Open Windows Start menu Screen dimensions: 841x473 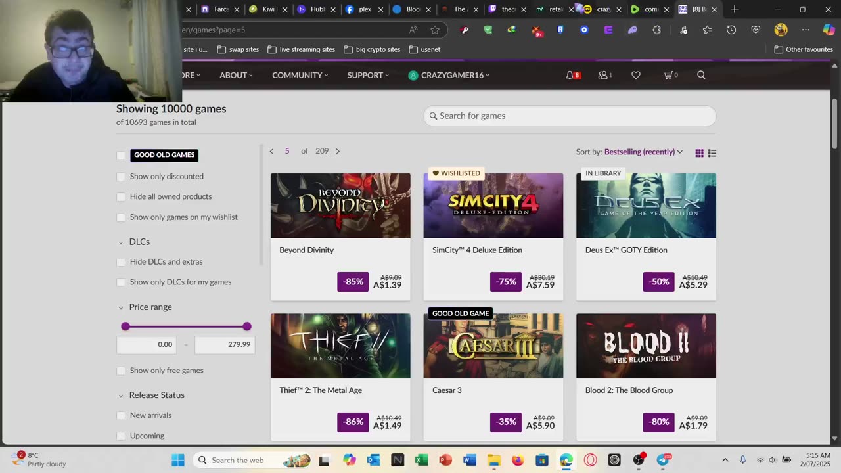[178, 460]
